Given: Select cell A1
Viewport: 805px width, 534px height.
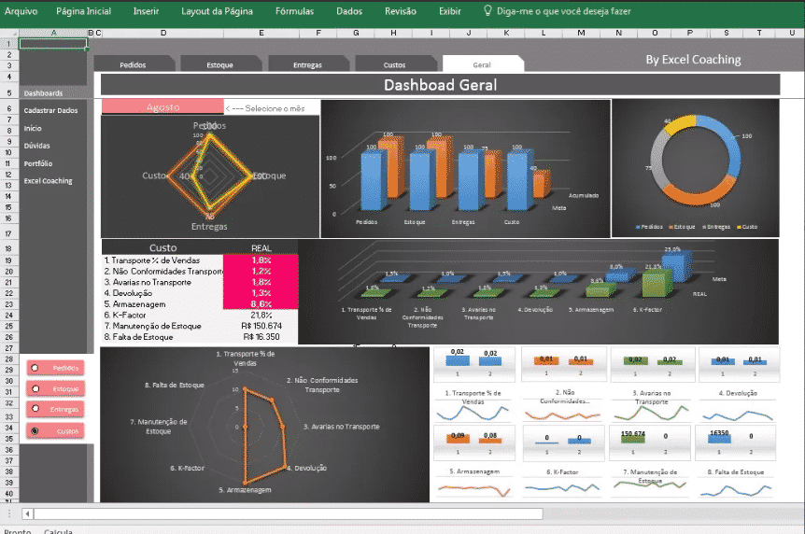Looking at the screenshot, I should [x=53, y=44].
